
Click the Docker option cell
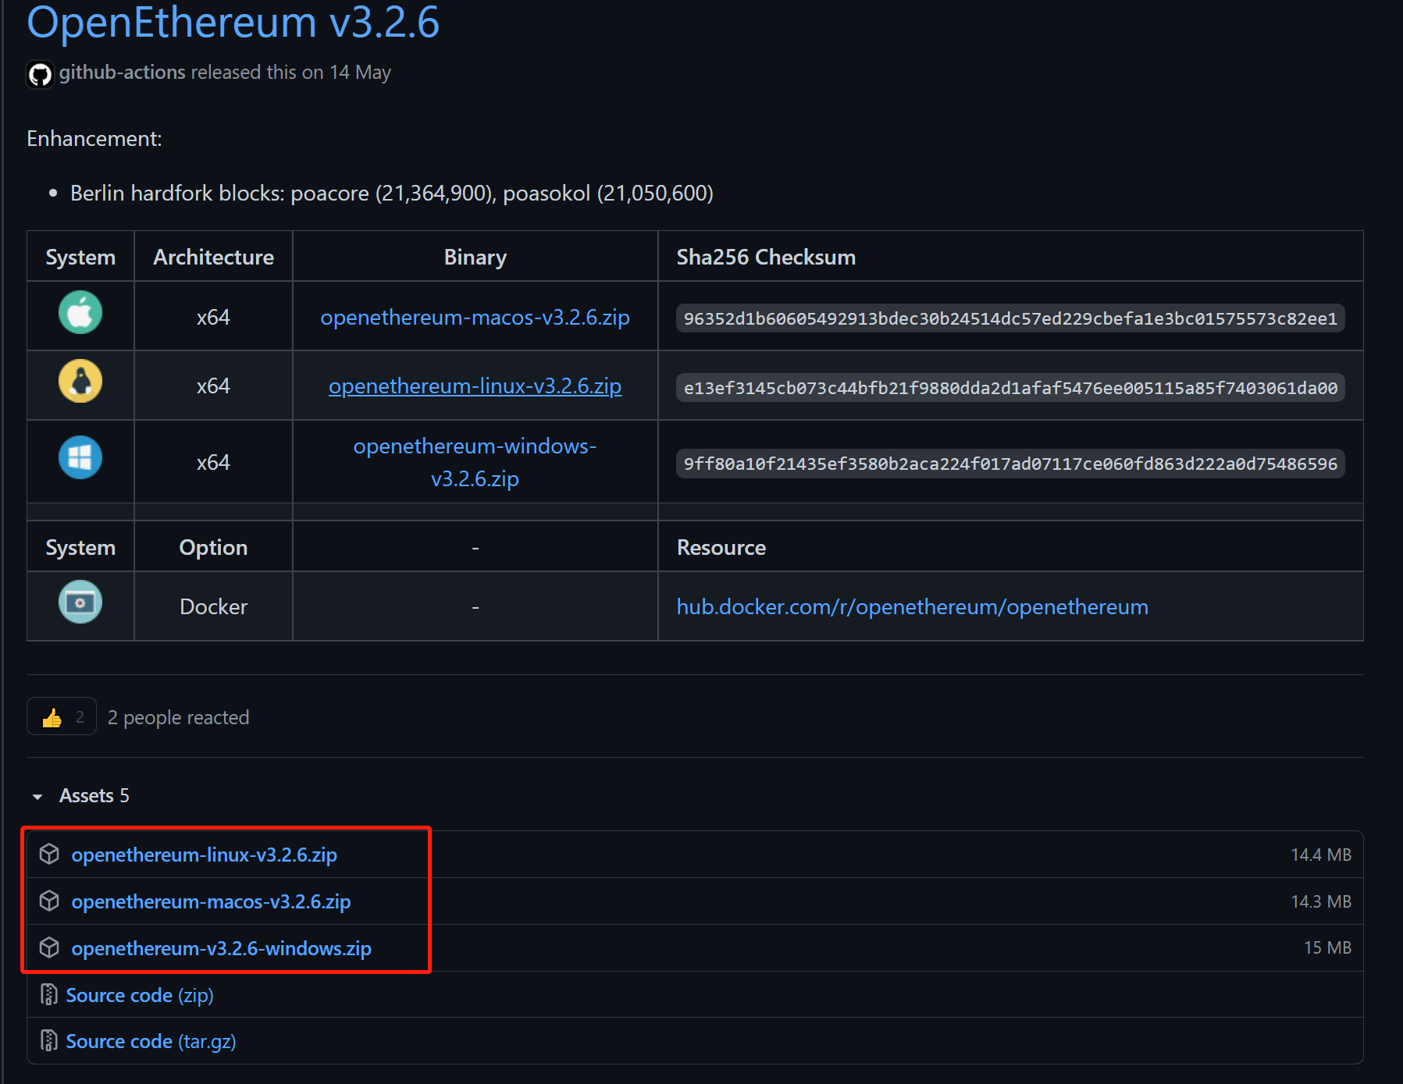click(x=213, y=606)
